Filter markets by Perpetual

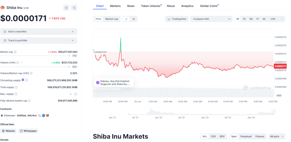tap(246, 136)
